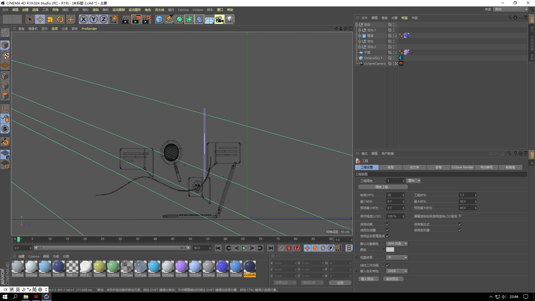This screenshot has width=535, height=301.
Task: Open the 80% 灰色 default color dropdown
Action: [x=397, y=244]
